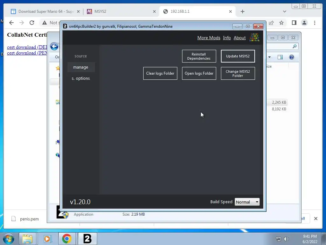
Task: Close the MSYS2 browser tab
Action: coord(154,12)
